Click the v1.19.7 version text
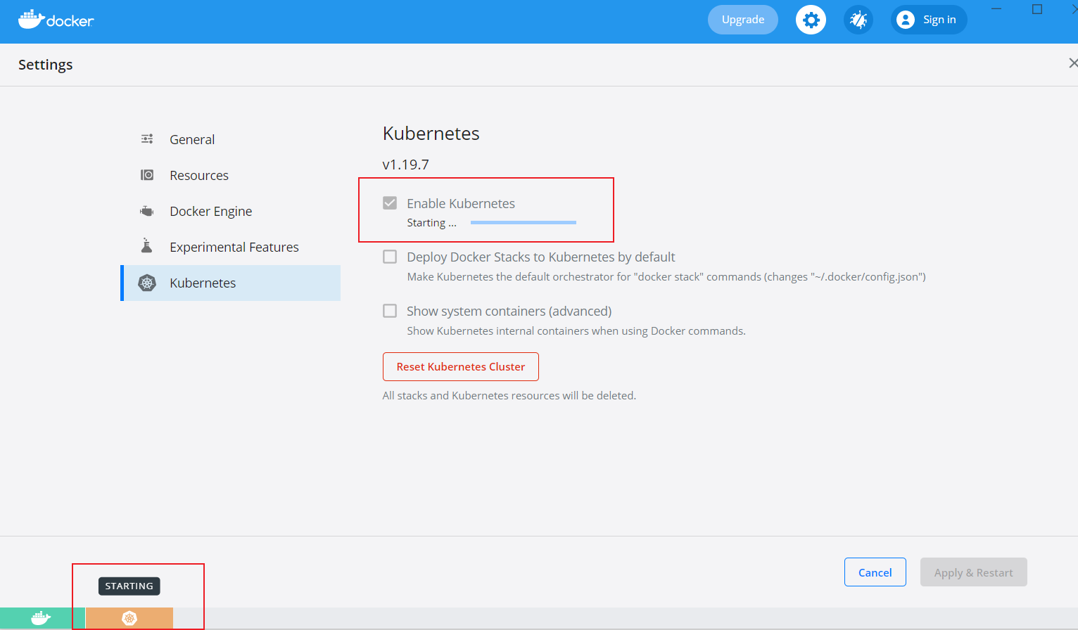 pyautogui.click(x=405, y=165)
